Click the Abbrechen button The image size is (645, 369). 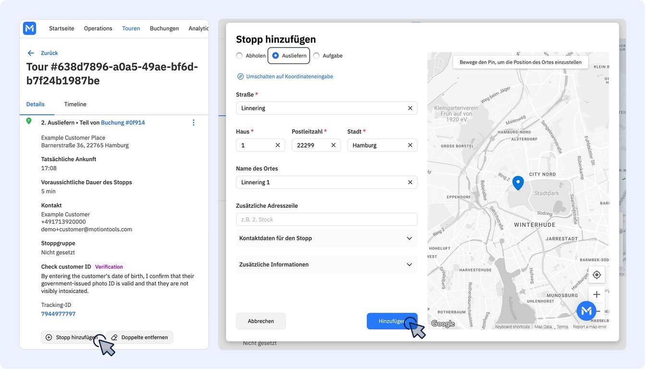261,321
